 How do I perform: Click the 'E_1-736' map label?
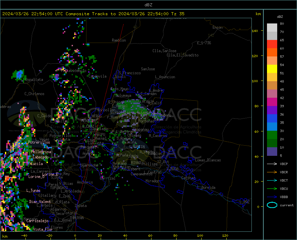(x=204, y=43)
